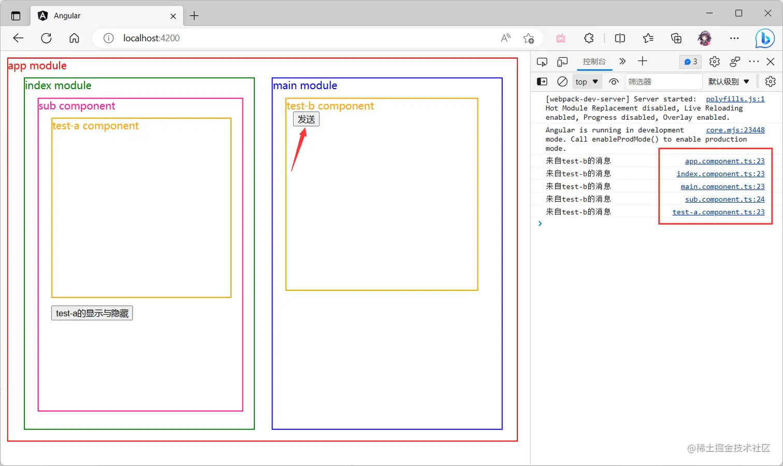Close the Angular tab
The height and width of the screenshot is (466, 783).
tap(173, 16)
